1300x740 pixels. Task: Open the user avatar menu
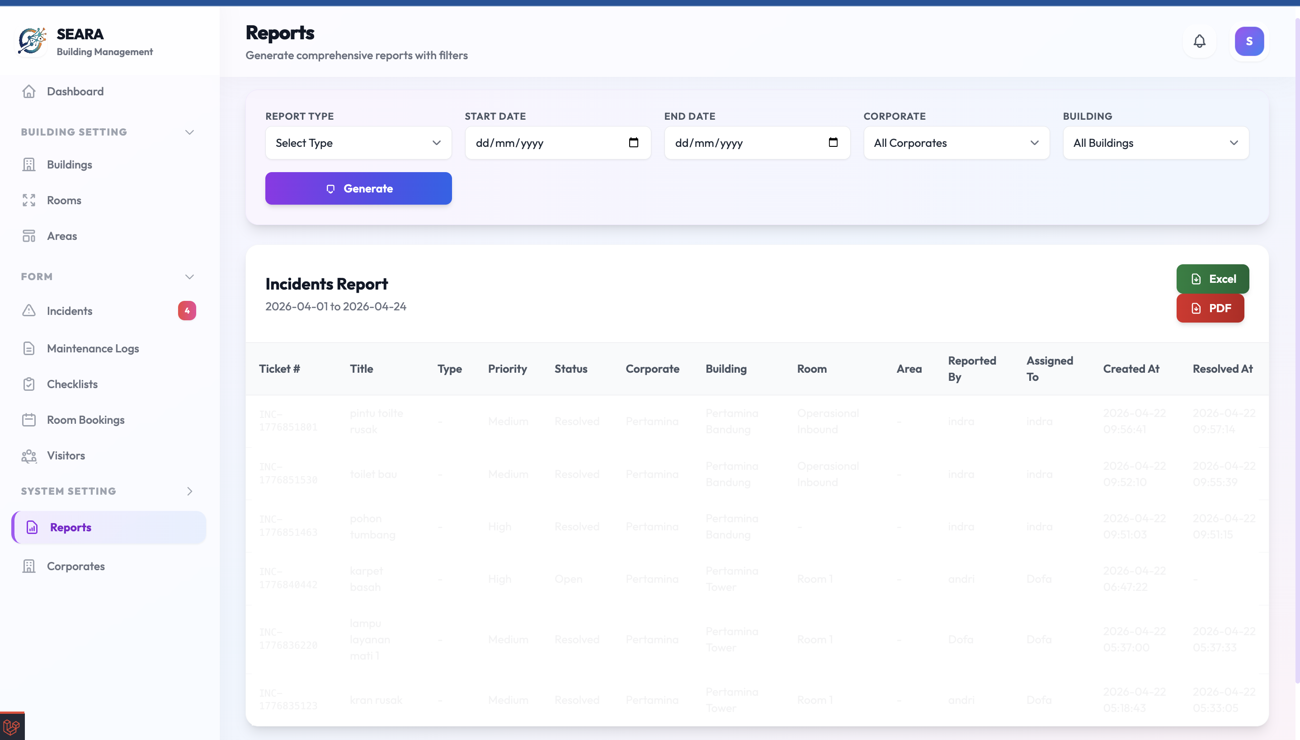coord(1248,41)
